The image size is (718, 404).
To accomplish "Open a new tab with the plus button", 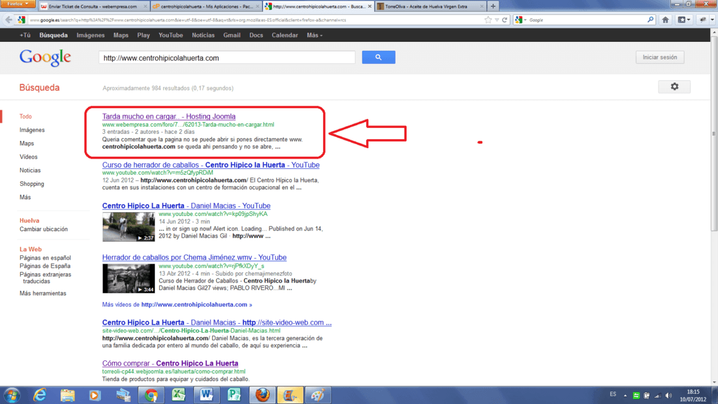I will click(x=493, y=7).
